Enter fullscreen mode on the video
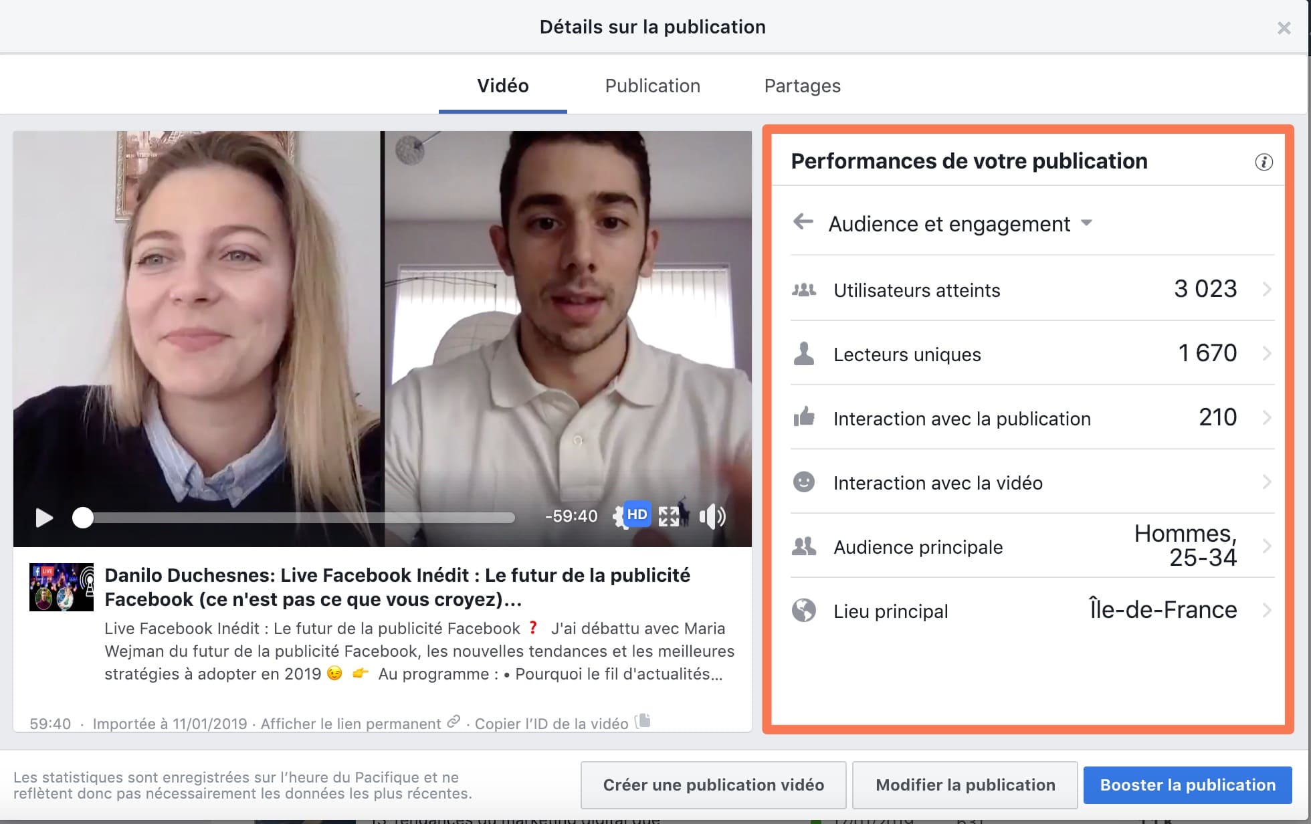This screenshot has width=1311, height=824. click(x=668, y=516)
